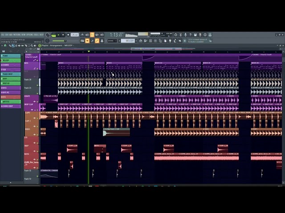Open the Mixer view button
Screen dimensions: 285x213
[x=155, y=41]
